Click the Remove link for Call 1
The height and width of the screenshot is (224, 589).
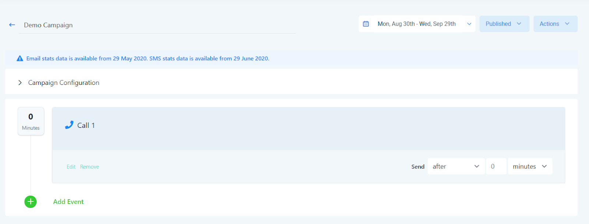[89, 167]
